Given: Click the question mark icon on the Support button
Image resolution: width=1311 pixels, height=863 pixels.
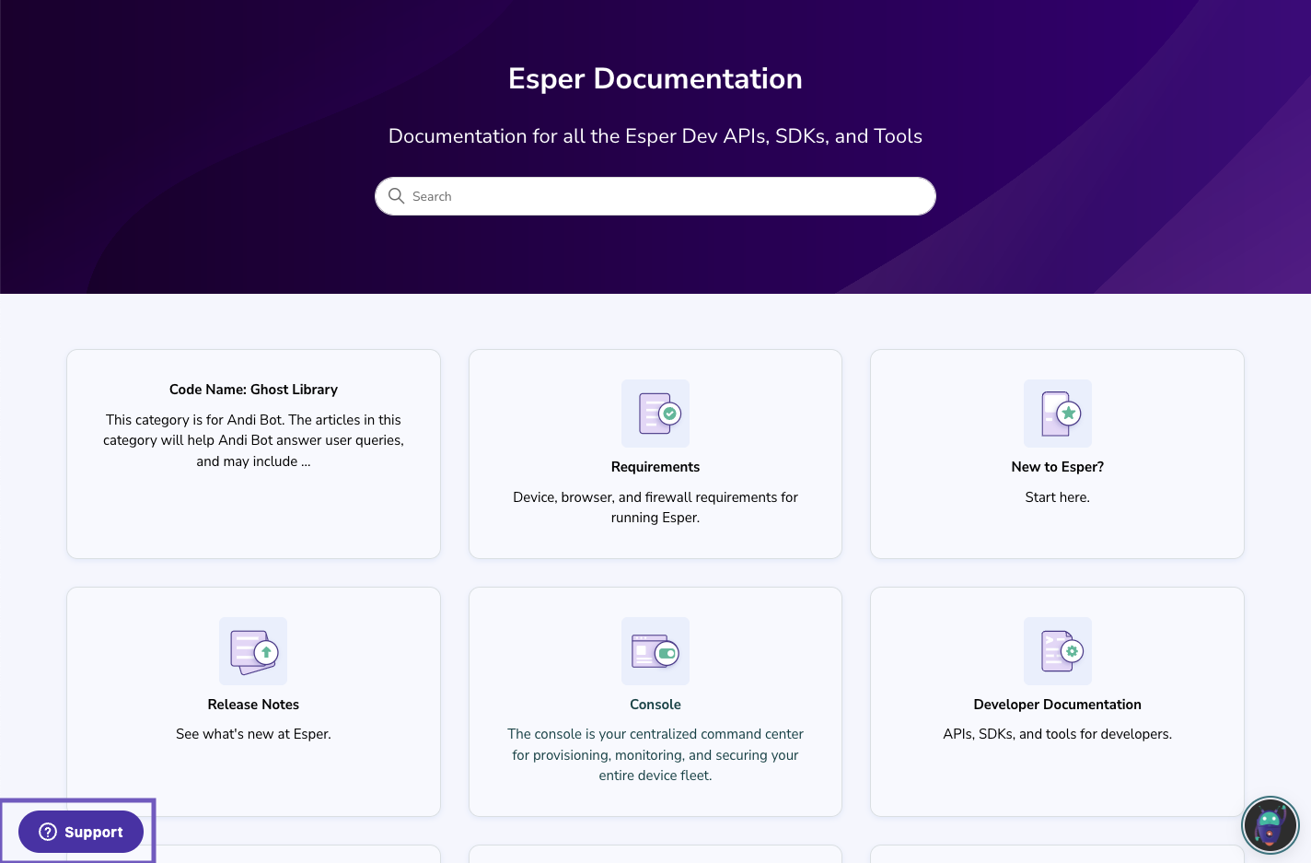Looking at the screenshot, I should click(47, 832).
